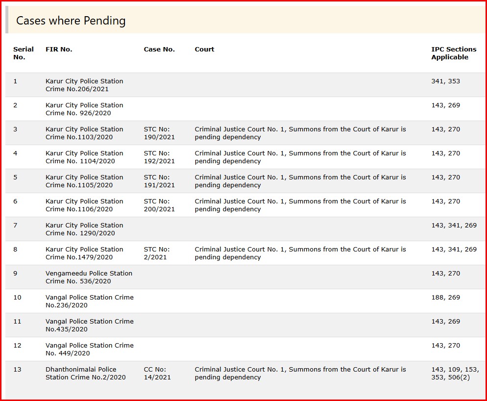Click FIR entry Crime No.1105/2020
487x401 pixels.
click(x=84, y=181)
